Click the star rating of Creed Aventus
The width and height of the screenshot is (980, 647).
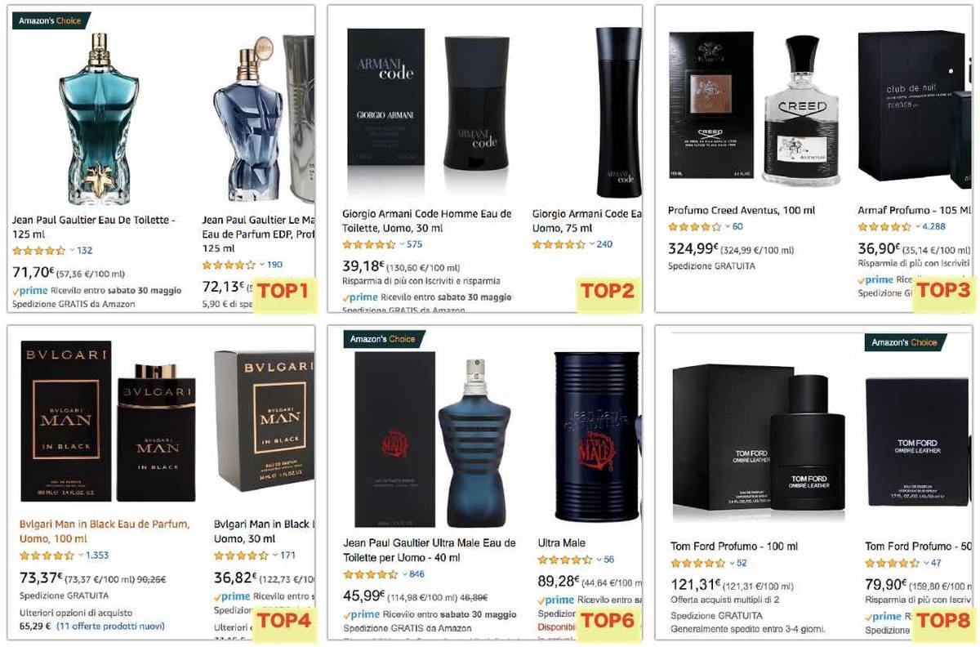694,227
